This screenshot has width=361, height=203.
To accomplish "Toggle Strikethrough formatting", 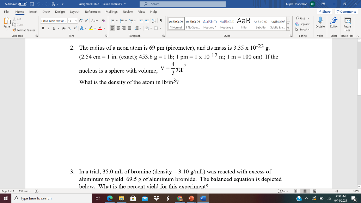I will click(x=63, y=28).
